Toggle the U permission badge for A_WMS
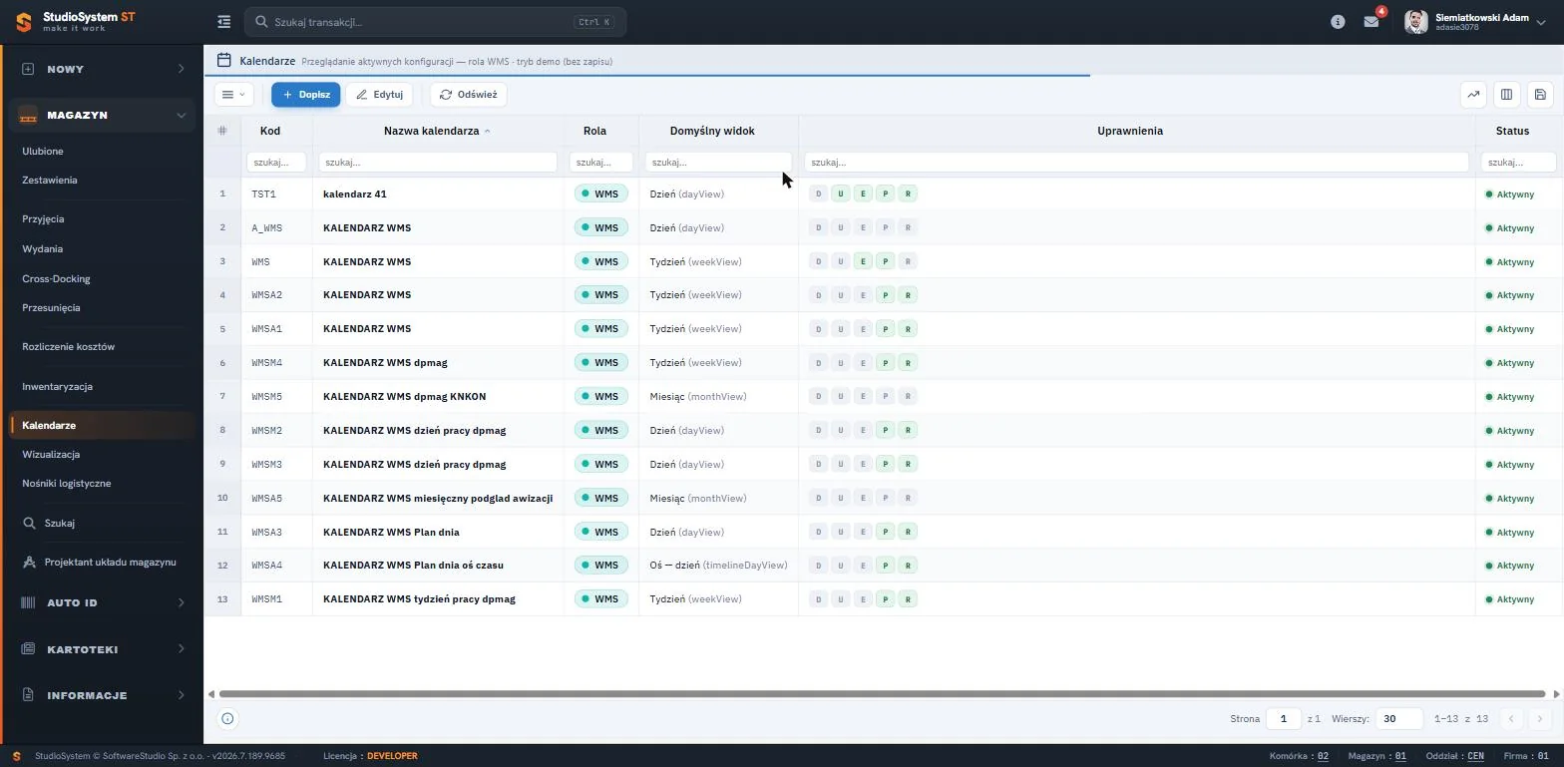Viewport: 1564px width, 767px height. click(841, 227)
